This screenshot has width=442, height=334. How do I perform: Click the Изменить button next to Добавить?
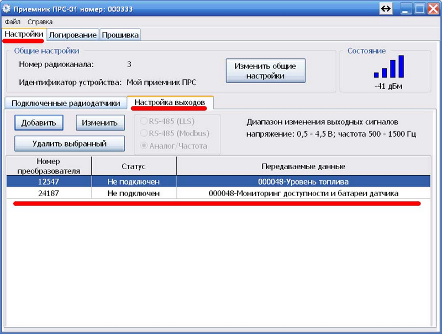(100, 123)
